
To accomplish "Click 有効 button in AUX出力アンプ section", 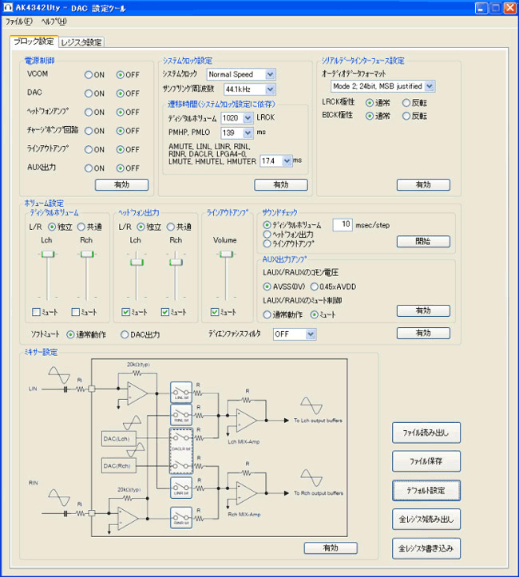I will (423, 310).
